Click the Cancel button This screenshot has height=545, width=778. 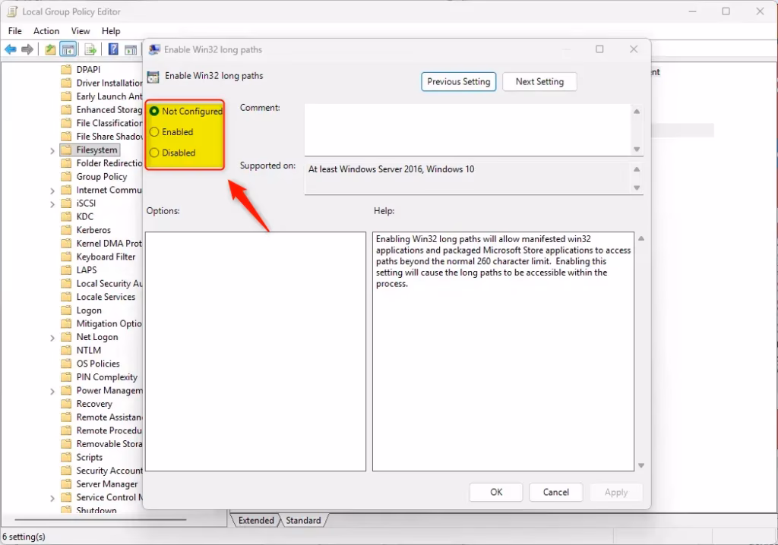click(x=555, y=492)
